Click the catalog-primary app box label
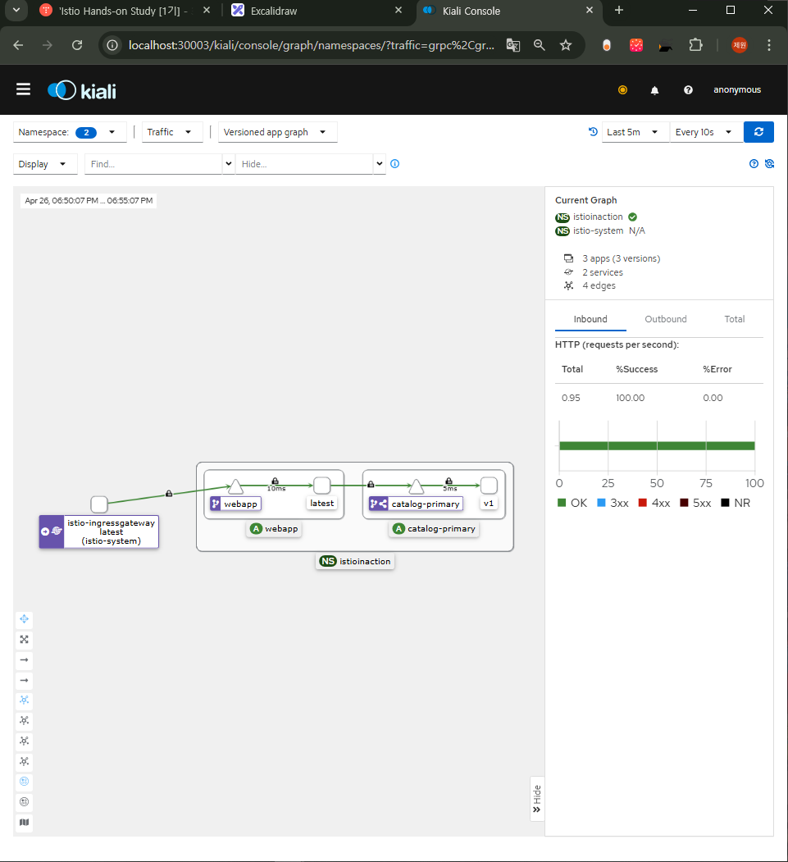 [434, 528]
